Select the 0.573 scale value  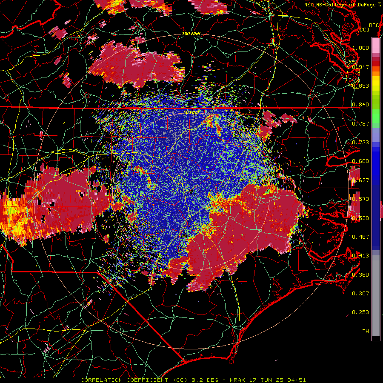coord(360,199)
